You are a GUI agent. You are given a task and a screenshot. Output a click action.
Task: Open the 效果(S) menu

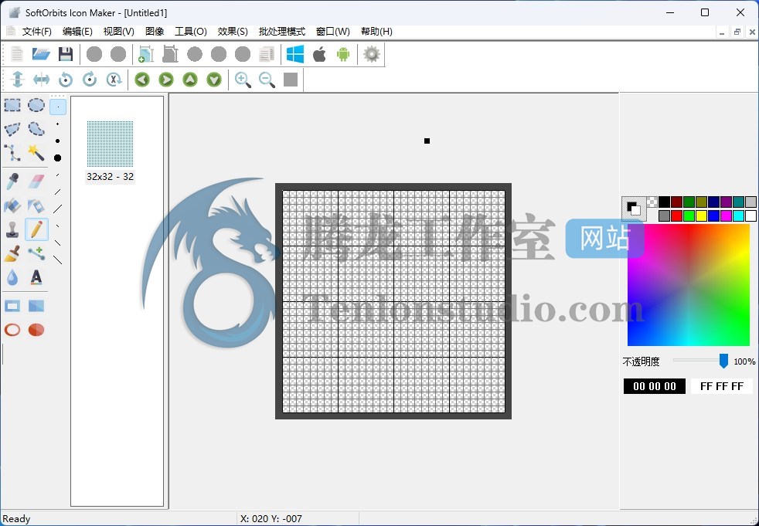(x=232, y=31)
